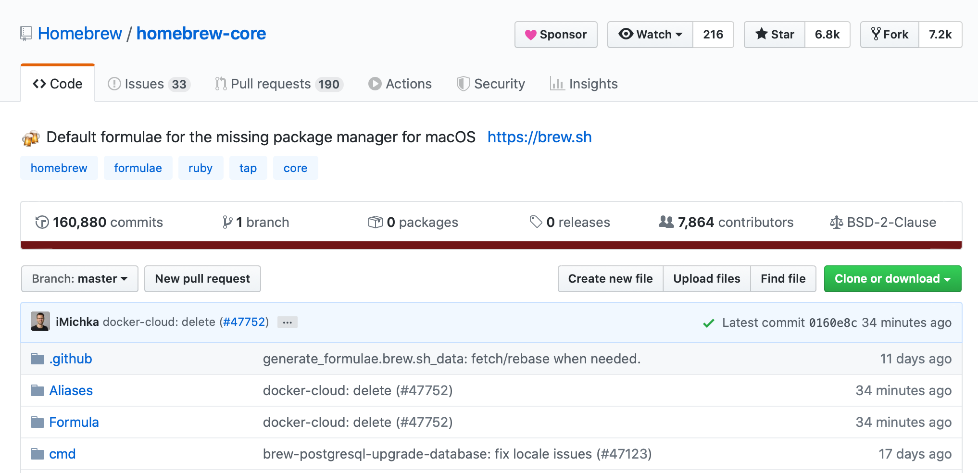Screen dimensions: 978x473
Task: Switch to the Security tab
Action: coord(491,84)
